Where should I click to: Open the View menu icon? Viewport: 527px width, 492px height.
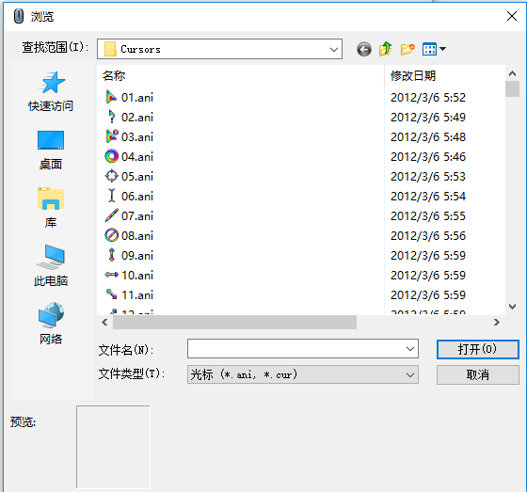[434, 49]
